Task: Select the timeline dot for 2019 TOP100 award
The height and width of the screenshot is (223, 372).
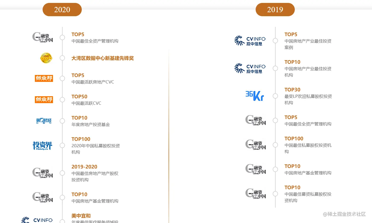Action: click(275, 145)
